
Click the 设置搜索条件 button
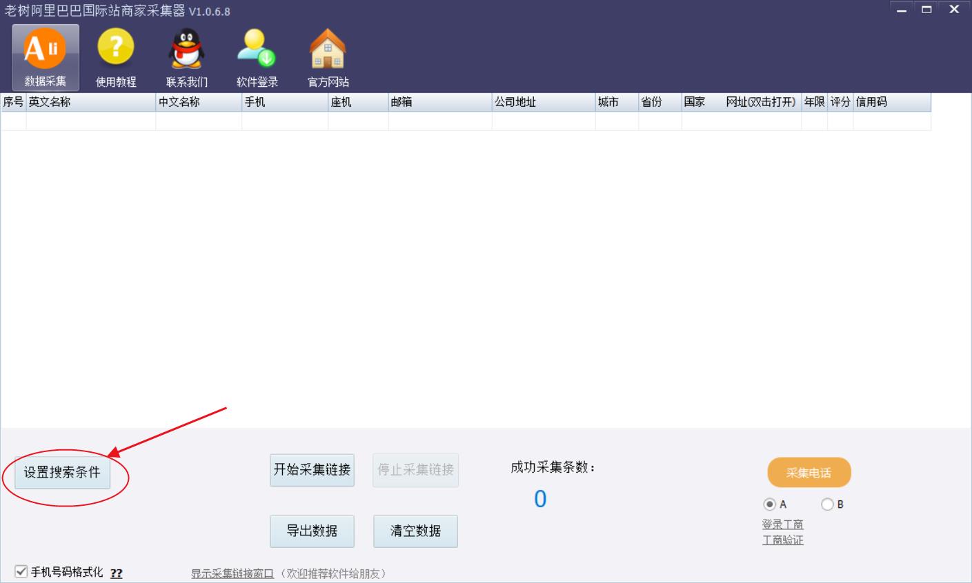click(x=62, y=472)
